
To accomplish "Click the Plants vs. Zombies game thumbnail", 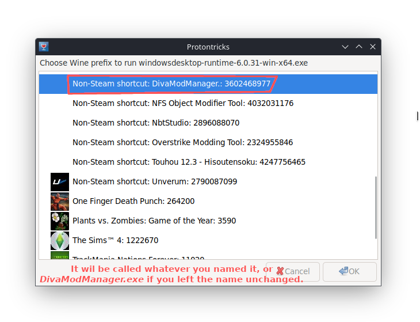I will [x=60, y=221].
